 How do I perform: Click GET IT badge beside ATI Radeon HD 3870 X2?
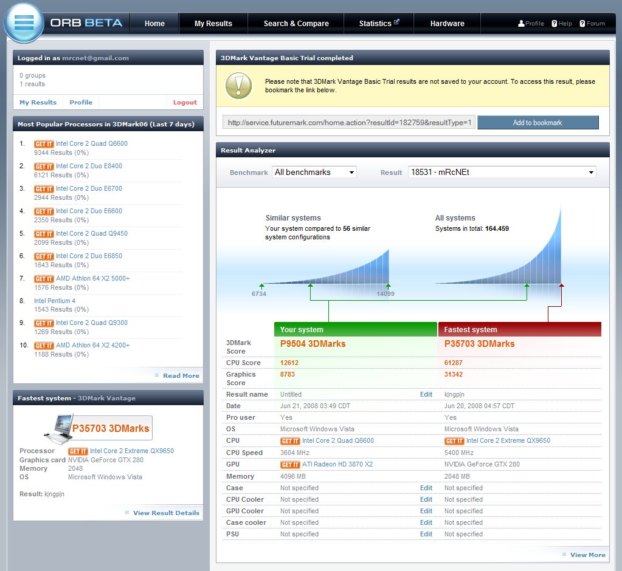(290, 465)
